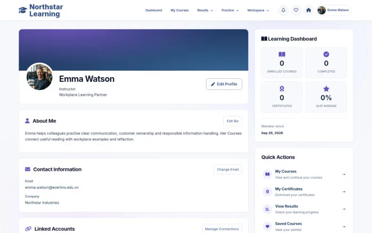Click the Enrolled Courses book icon
Screen dimensions: 372x233
[282, 54]
